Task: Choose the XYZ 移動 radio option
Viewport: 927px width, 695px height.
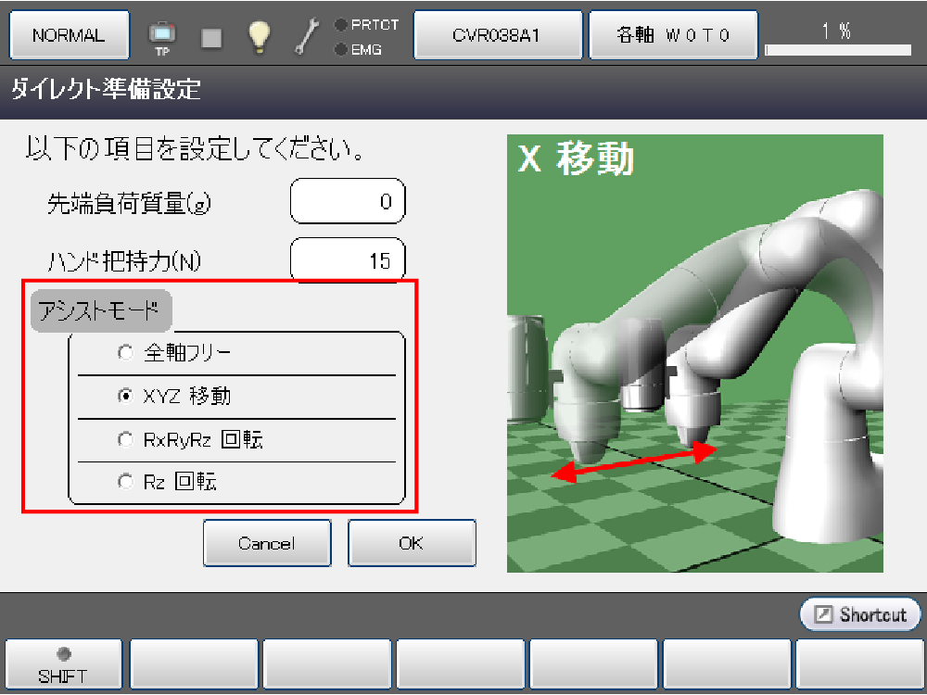Action: (125, 397)
